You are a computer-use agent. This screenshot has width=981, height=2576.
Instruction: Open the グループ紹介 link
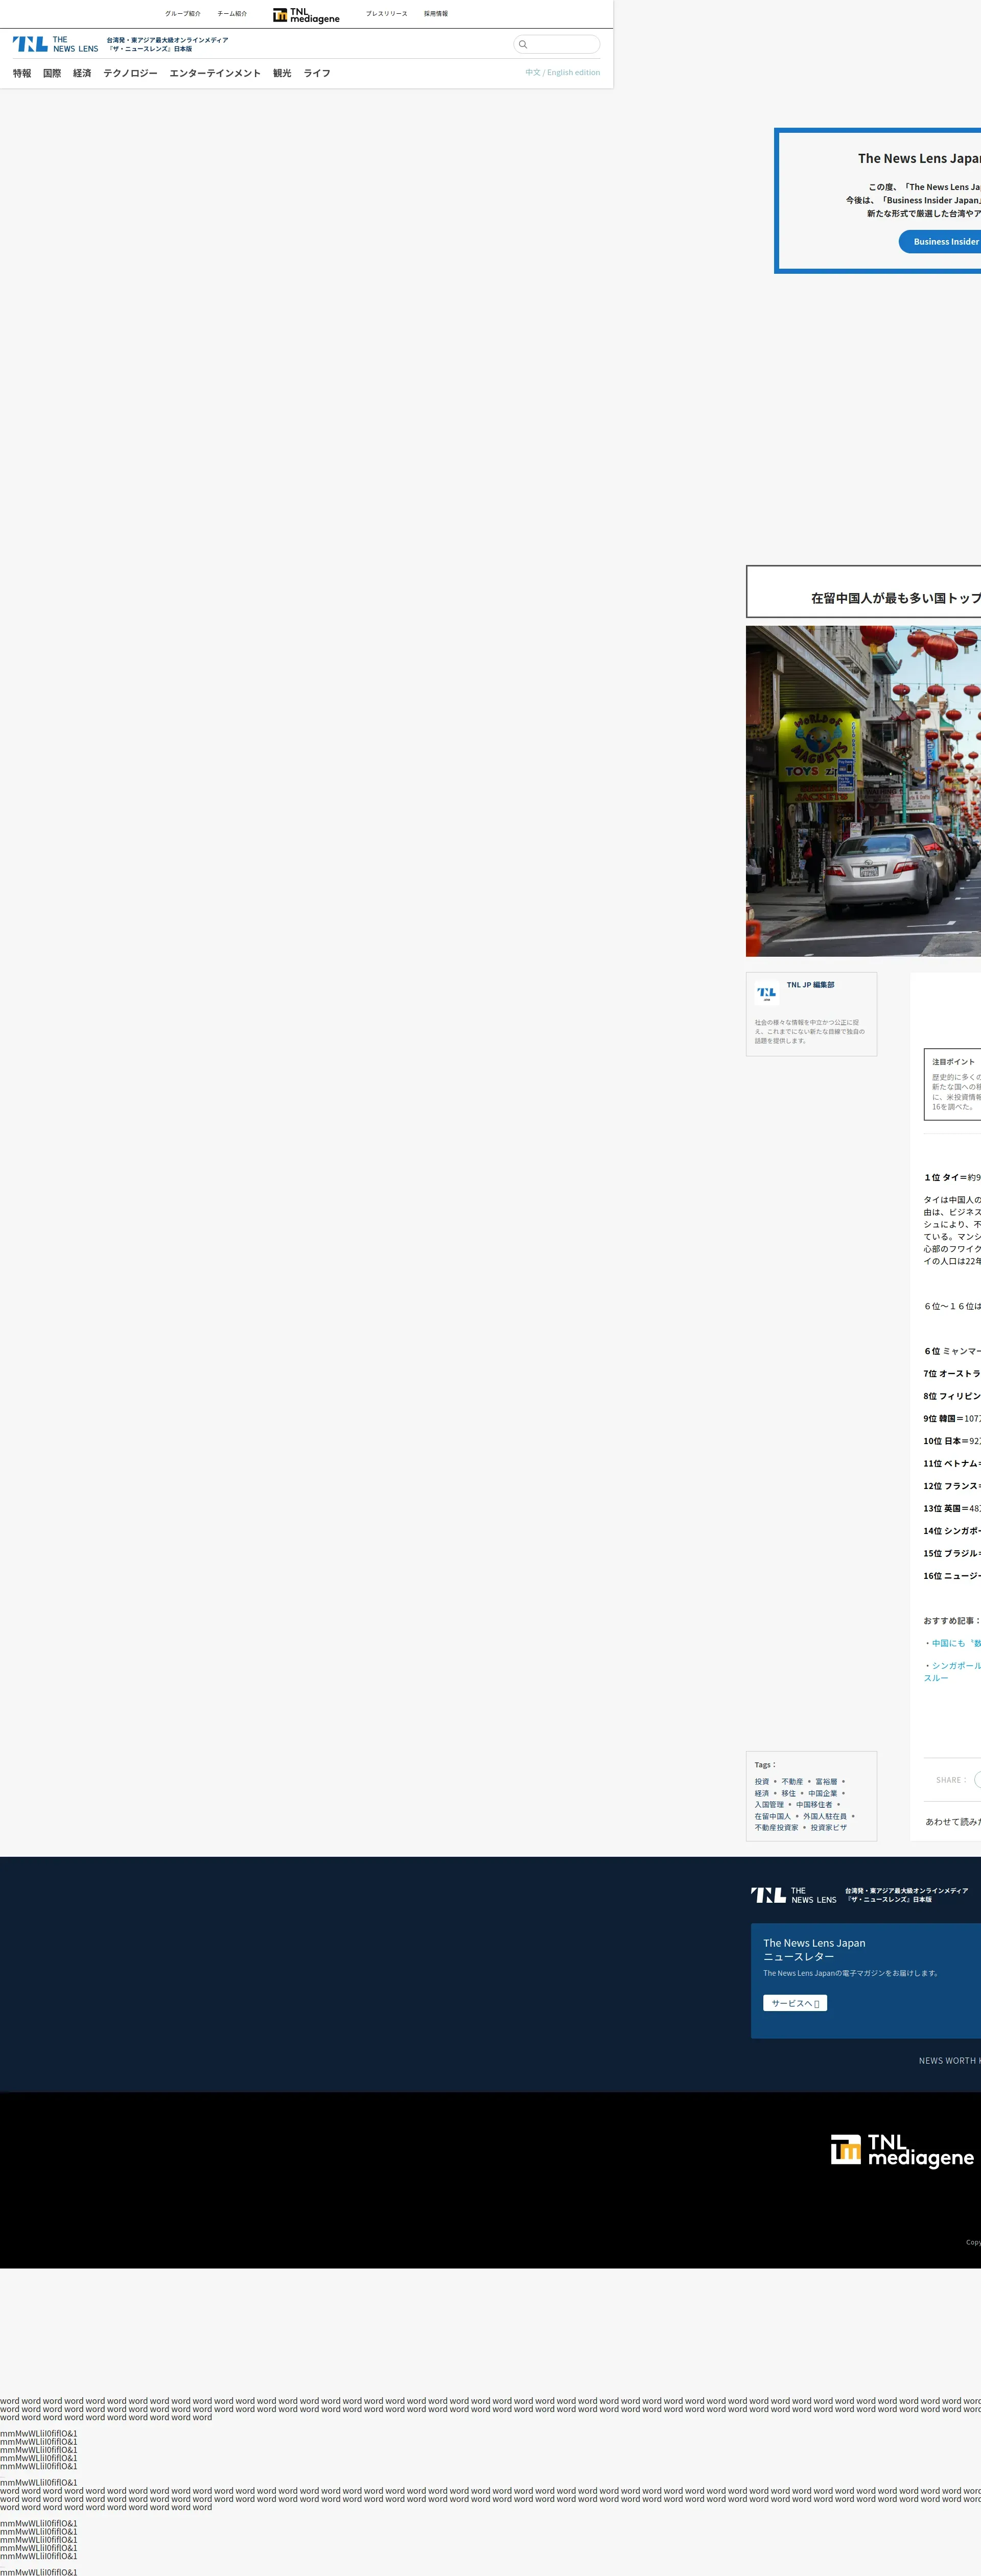pos(182,14)
